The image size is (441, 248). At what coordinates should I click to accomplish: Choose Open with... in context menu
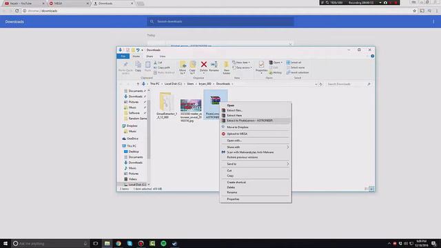coord(256,141)
